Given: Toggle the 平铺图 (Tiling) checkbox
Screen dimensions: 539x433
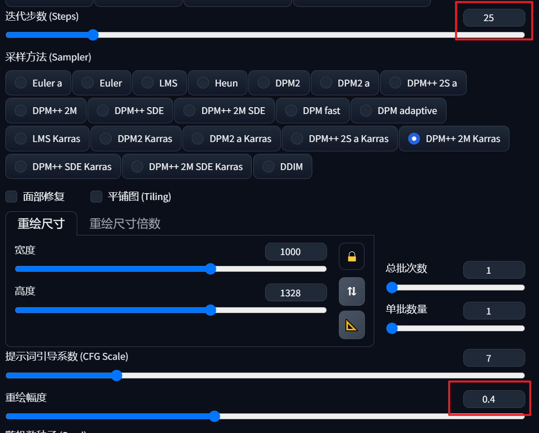Looking at the screenshot, I should click(x=96, y=197).
